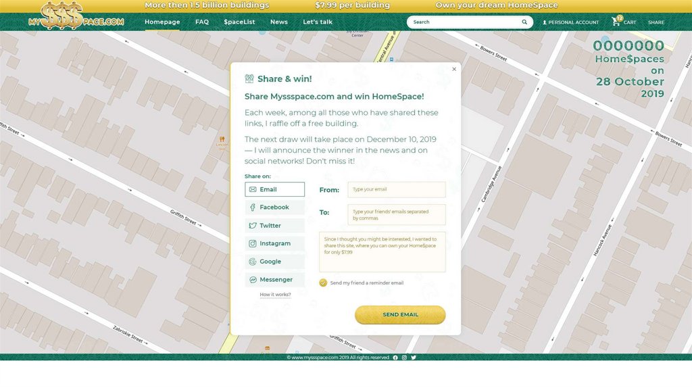Select Email as share method
This screenshot has width=692, height=388.
[x=274, y=189]
